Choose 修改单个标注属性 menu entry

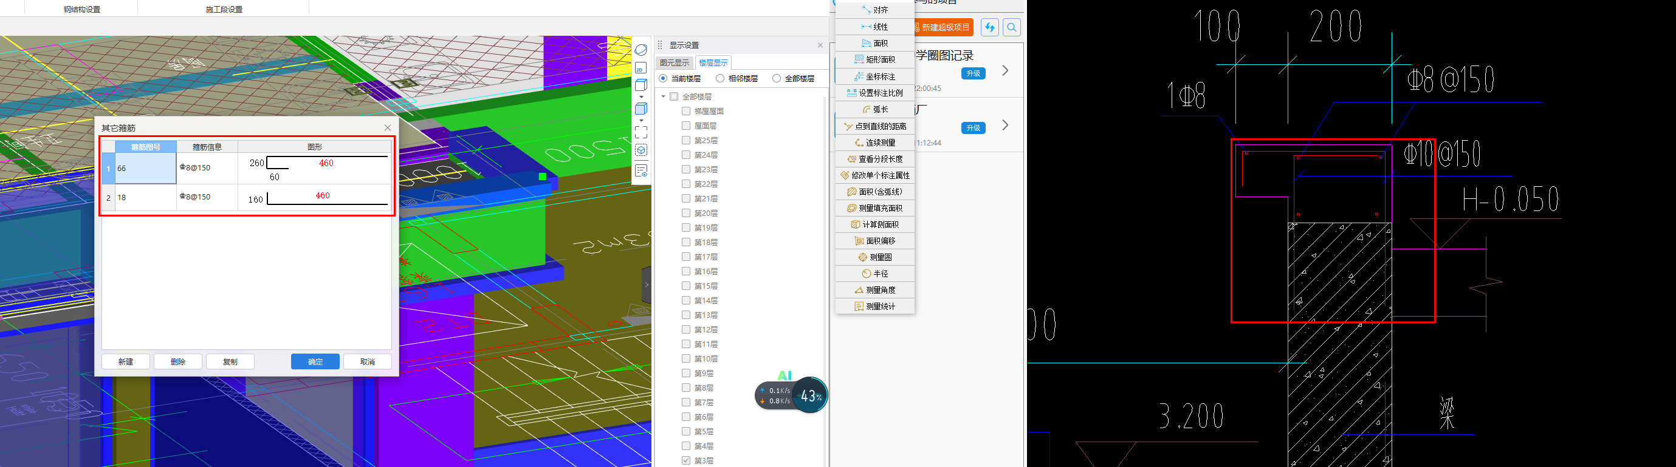[x=875, y=175]
